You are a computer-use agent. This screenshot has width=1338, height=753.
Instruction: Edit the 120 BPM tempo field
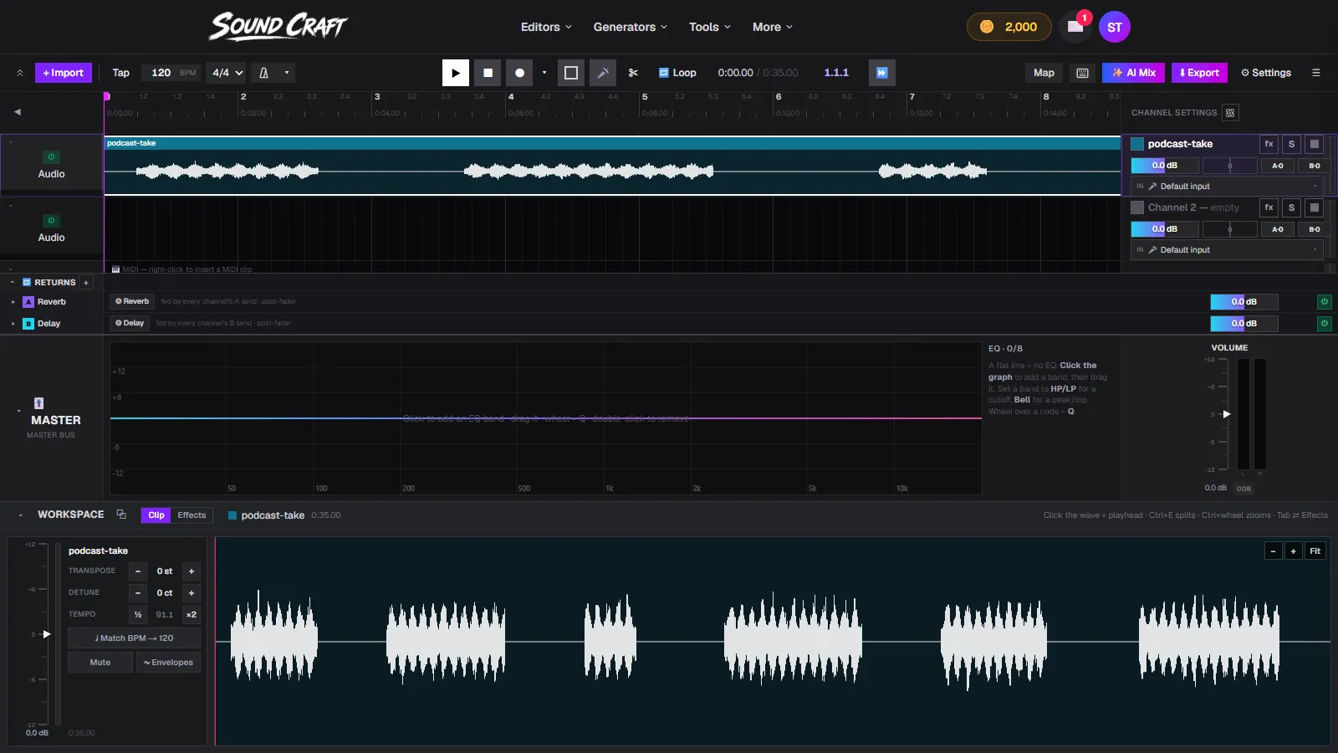click(x=161, y=73)
